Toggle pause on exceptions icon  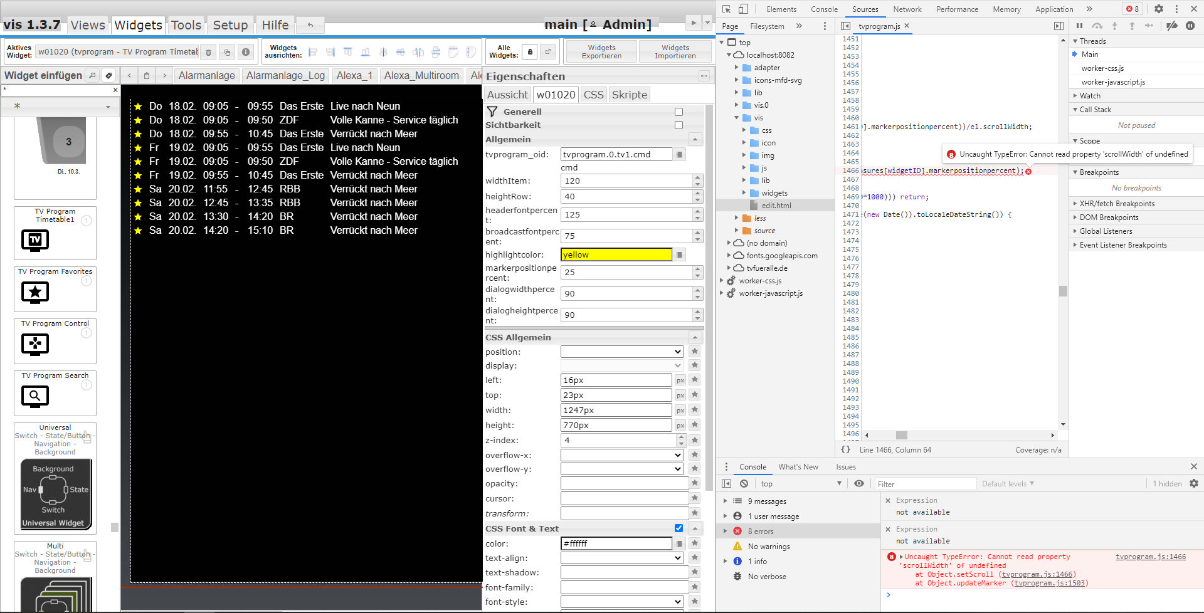[x=1190, y=26]
